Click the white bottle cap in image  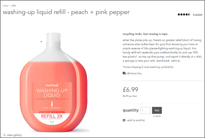click(x=53, y=39)
